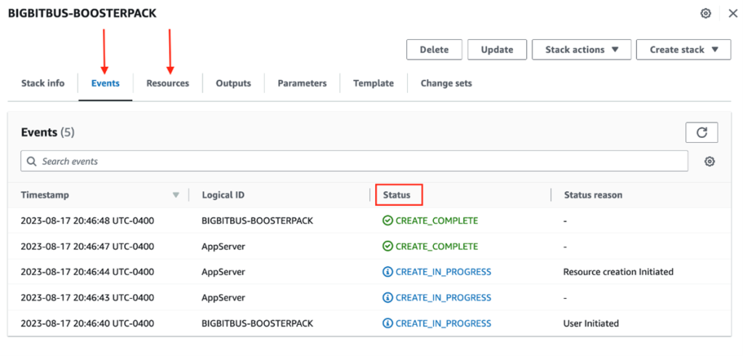
Task: Select the Events tab
Action: (x=105, y=83)
